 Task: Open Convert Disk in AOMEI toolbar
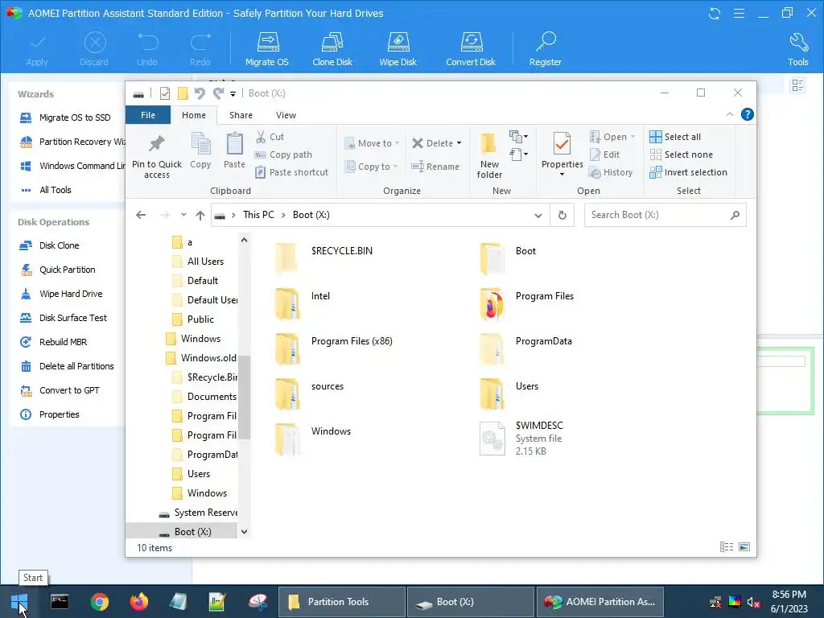click(x=471, y=49)
